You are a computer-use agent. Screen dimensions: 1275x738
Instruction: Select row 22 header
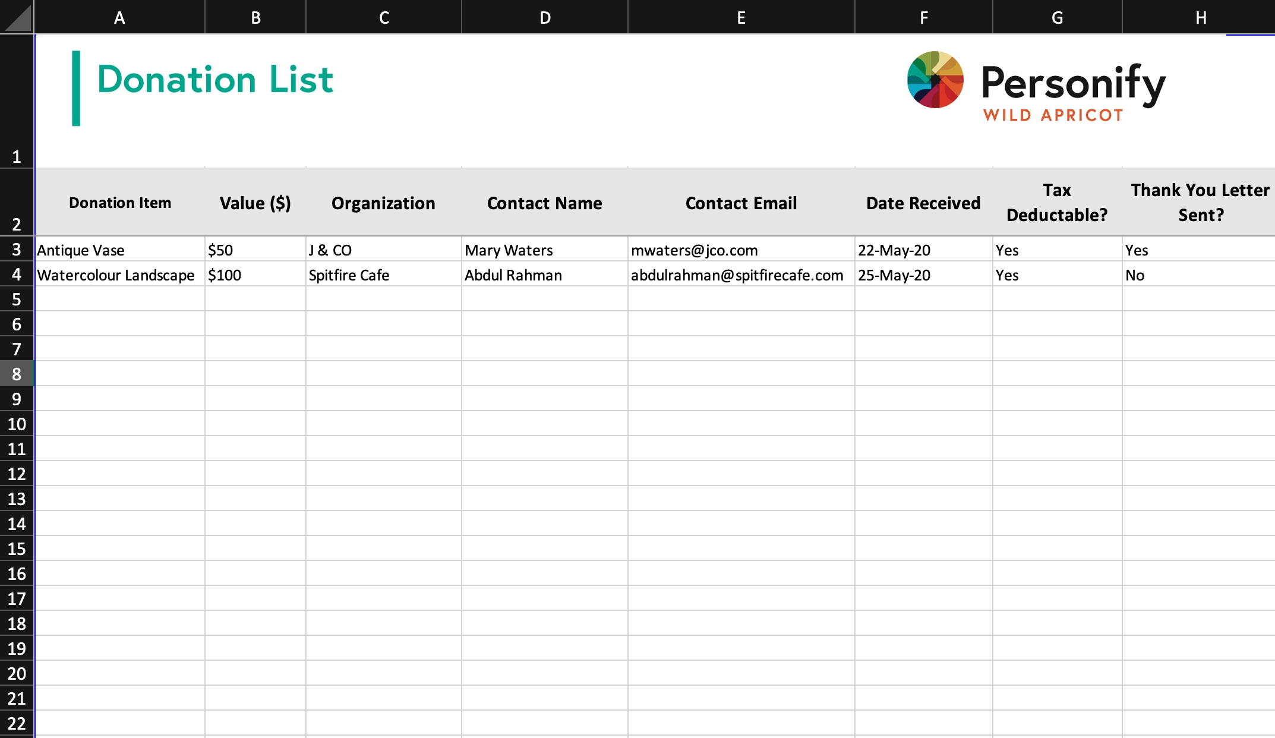[17, 723]
